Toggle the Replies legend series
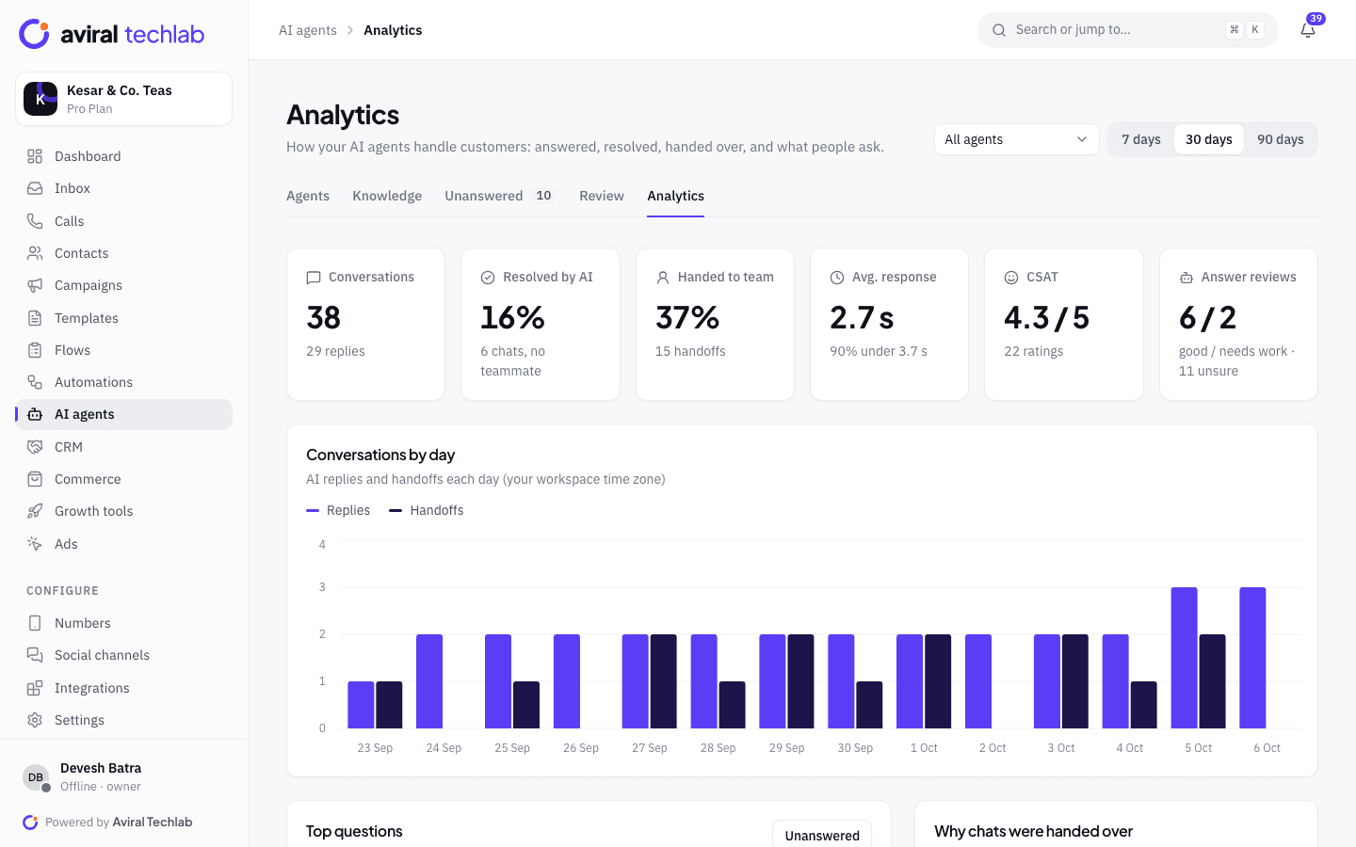The height and width of the screenshot is (847, 1356). click(x=338, y=510)
